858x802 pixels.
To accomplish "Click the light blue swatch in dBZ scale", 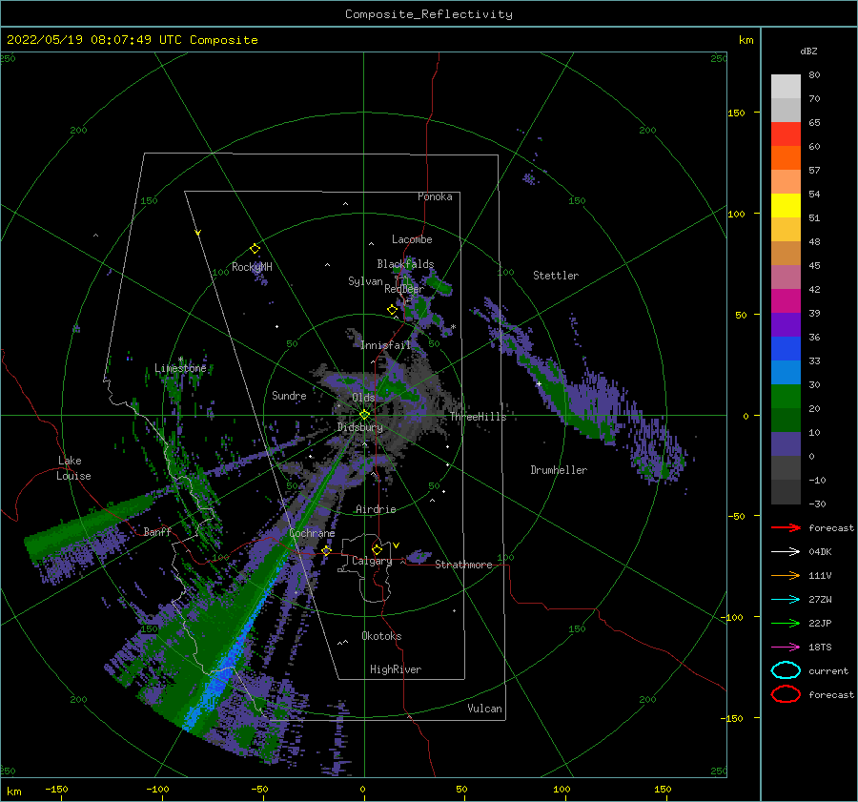I will point(786,373).
